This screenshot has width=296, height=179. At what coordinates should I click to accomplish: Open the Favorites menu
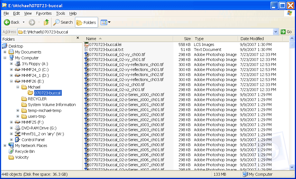44,13
